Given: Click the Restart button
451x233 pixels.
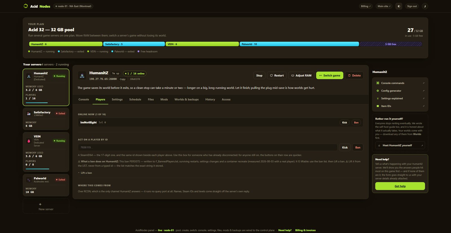Looking at the screenshot, I should 277,76.
